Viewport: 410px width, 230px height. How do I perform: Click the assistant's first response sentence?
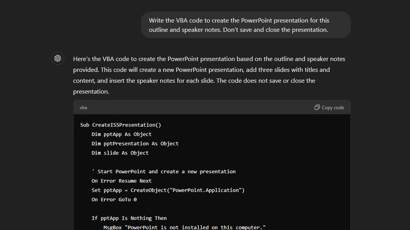[209, 59]
